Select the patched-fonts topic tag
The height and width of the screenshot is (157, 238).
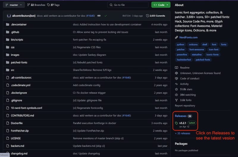point(203,60)
